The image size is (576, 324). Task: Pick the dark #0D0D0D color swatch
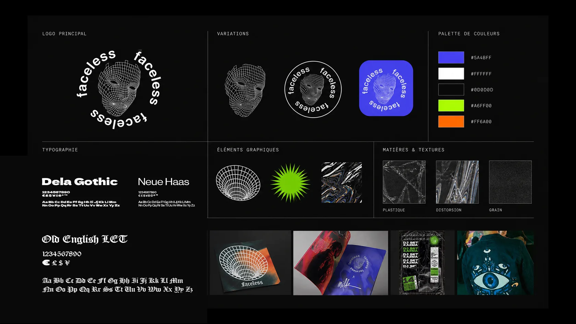click(x=451, y=89)
